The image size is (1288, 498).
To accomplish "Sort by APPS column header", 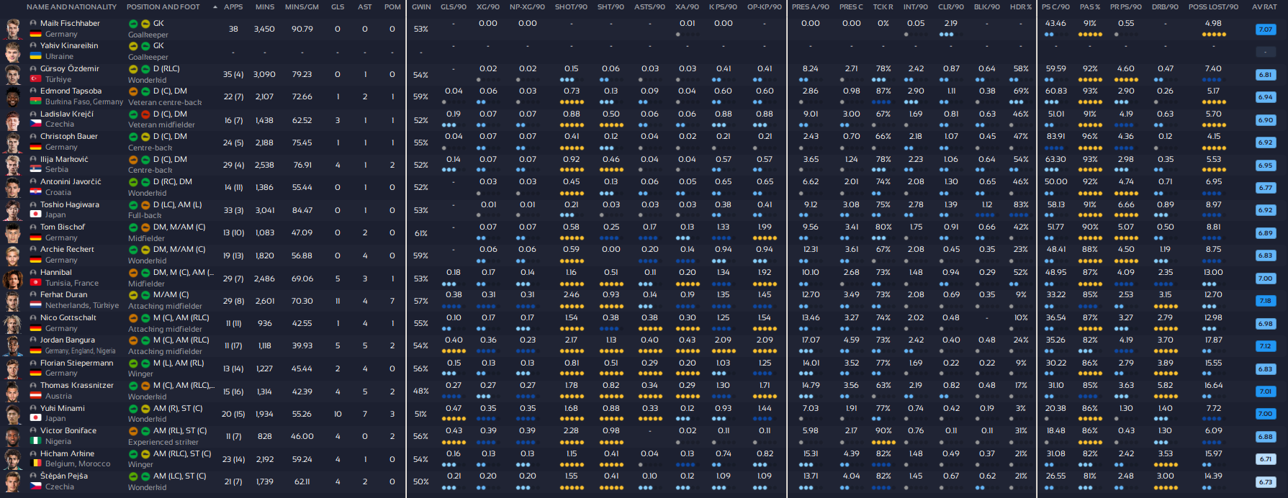I will (x=233, y=7).
